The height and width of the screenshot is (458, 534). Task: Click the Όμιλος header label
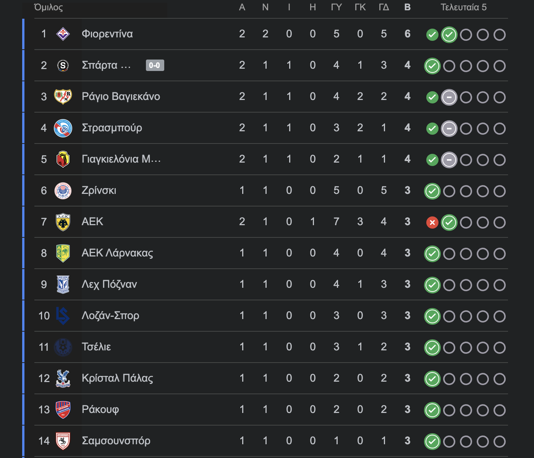coord(49,7)
